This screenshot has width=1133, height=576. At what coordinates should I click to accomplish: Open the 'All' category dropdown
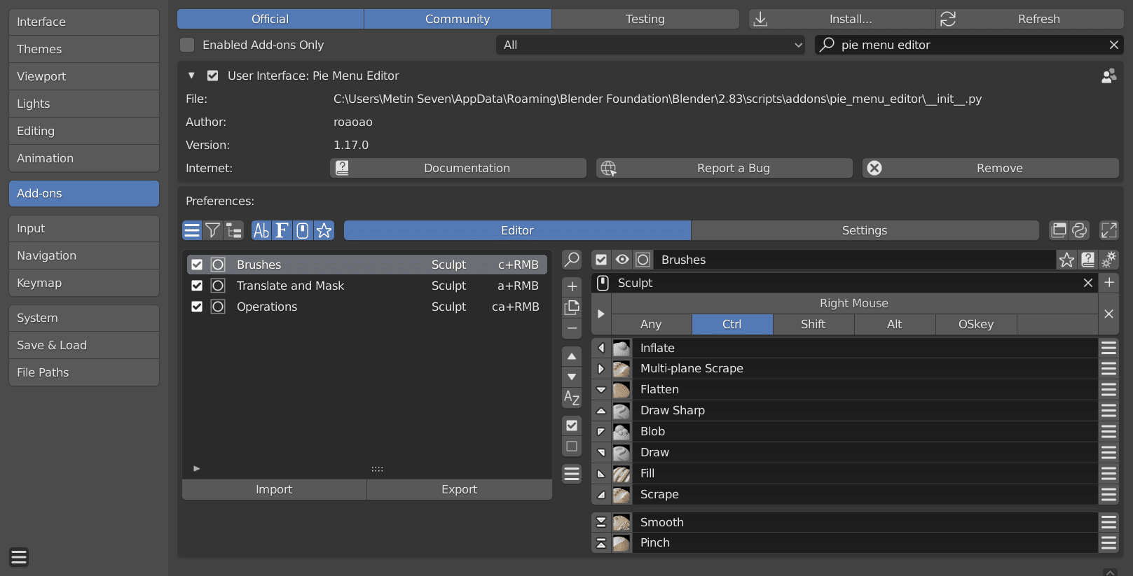click(652, 45)
